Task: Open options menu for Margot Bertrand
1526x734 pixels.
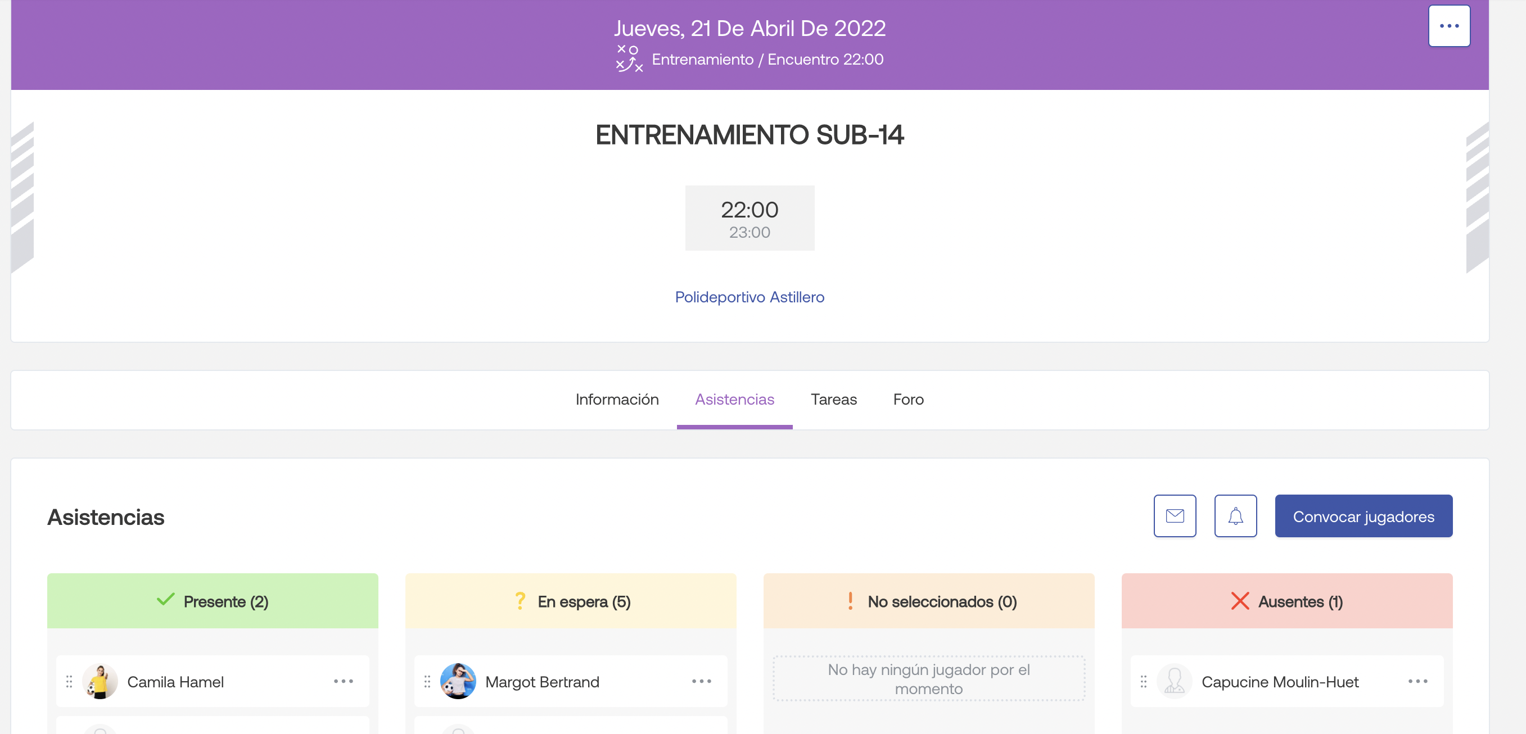Action: pos(701,681)
